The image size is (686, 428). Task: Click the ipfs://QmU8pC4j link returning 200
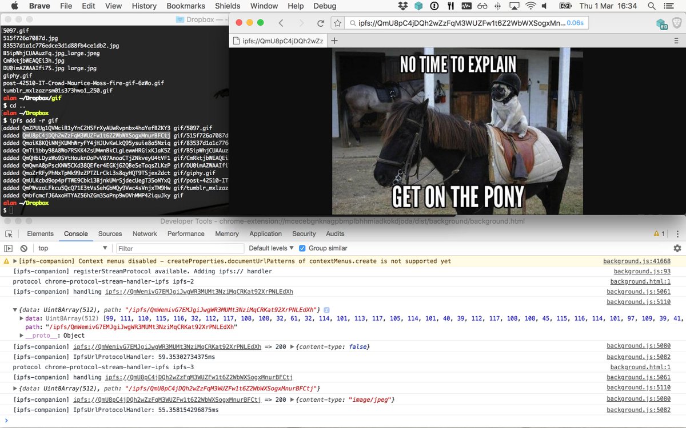[167, 399]
